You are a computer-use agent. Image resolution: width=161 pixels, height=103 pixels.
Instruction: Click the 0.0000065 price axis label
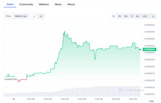tap(150, 32)
